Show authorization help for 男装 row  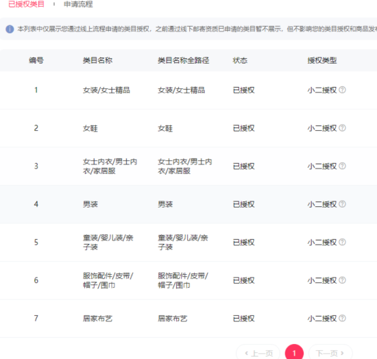coord(342,204)
